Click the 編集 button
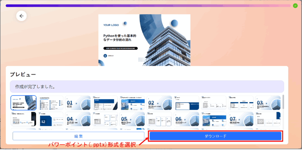Image resolution: width=302 pixels, height=151 pixels. click(78, 136)
